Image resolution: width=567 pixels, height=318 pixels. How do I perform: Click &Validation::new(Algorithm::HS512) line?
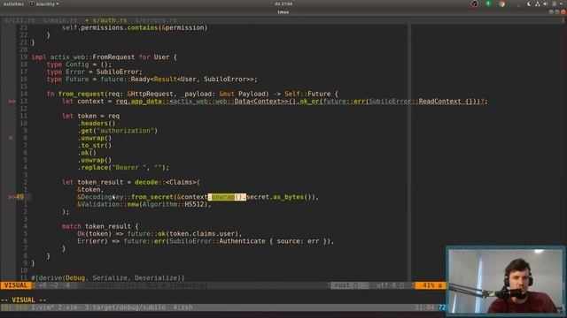pyautogui.click(x=144, y=204)
